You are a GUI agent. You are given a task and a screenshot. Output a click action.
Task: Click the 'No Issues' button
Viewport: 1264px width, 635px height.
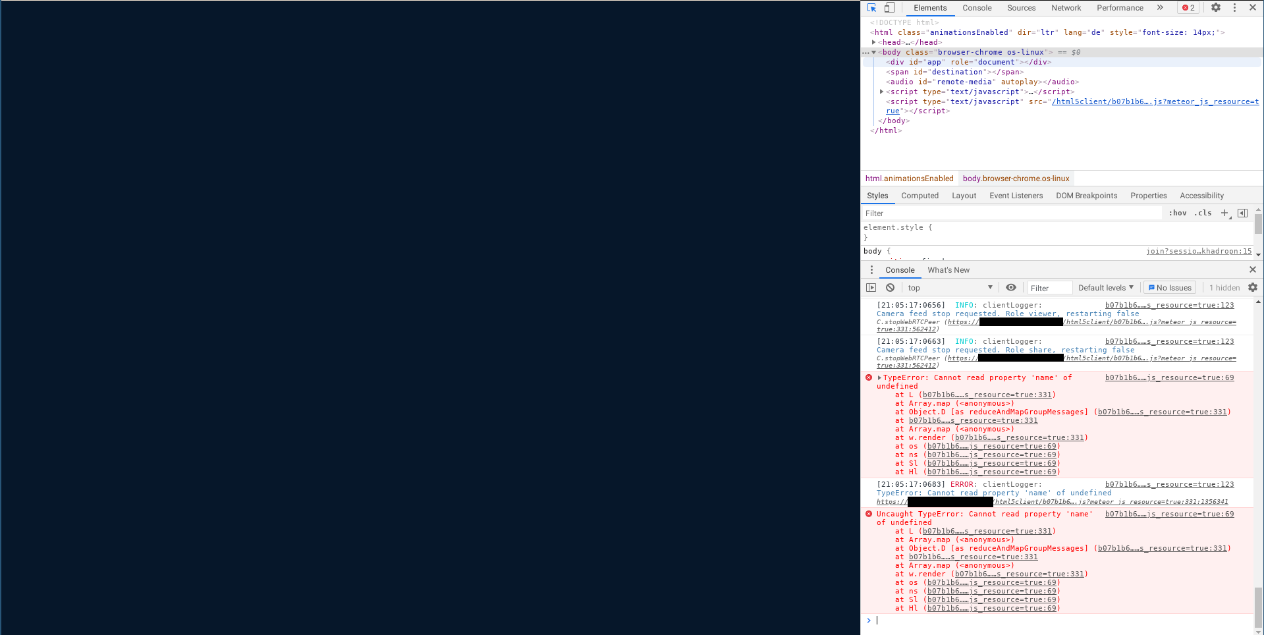(1169, 287)
